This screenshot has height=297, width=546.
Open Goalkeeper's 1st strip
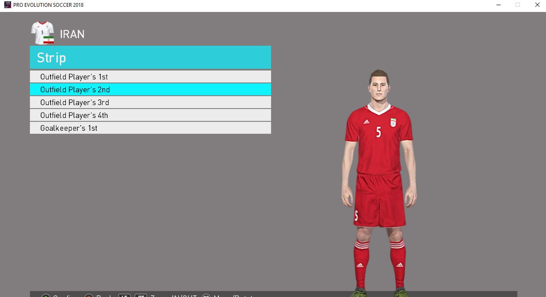click(150, 128)
